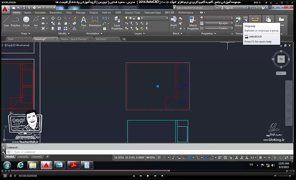This screenshot has height=180, width=296.
Task: Select the Copy tool in Modify
Action: [x=53, y=23]
